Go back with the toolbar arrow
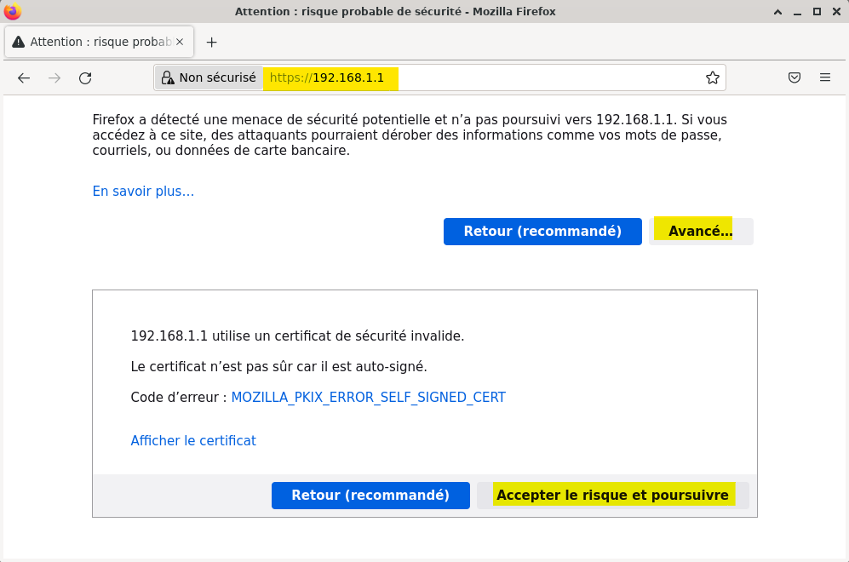The width and height of the screenshot is (849, 562). (24, 78)
